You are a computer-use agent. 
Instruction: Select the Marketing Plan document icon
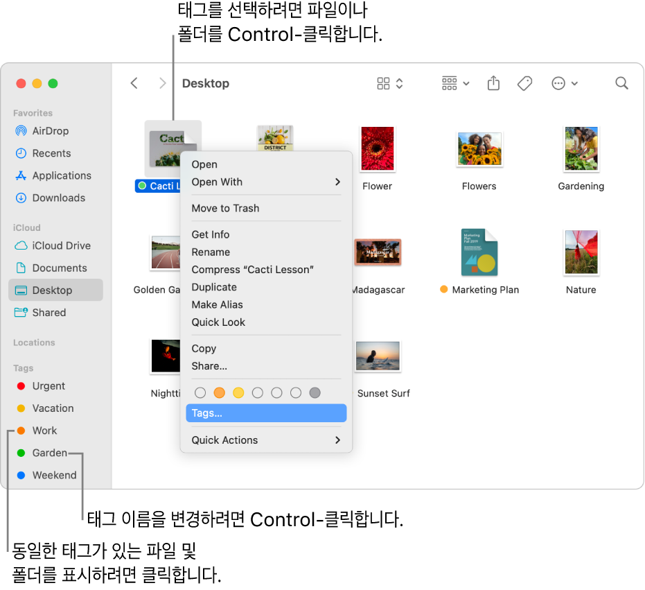pyautogui.click(x=479, y=252)
